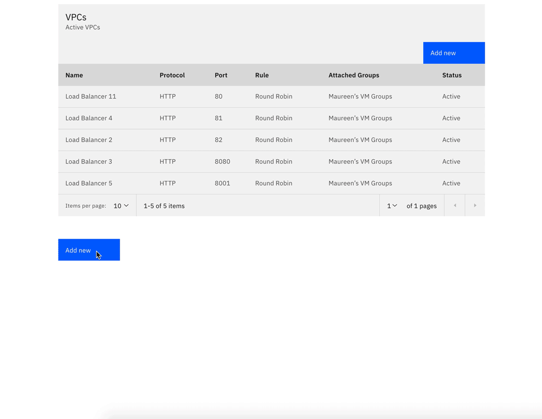
Task: Click the Status column header
Action: [x=451, y=75]
